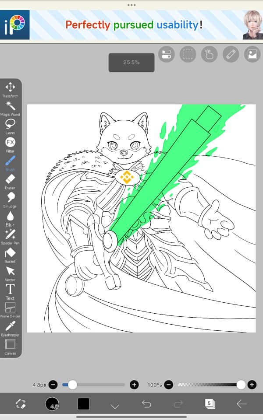Undo the last stroke

tap(146, 404)
